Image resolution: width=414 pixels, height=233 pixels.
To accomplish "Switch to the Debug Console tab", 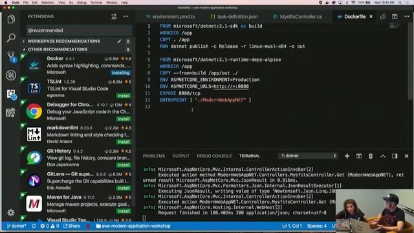I will [x=214, y=156].
